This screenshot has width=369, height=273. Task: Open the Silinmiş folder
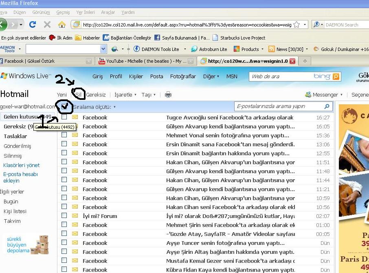(x=13, y=156)
